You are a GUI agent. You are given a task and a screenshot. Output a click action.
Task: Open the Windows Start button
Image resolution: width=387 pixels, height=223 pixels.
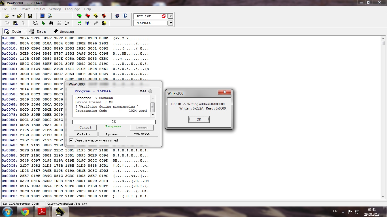point(8,212)
